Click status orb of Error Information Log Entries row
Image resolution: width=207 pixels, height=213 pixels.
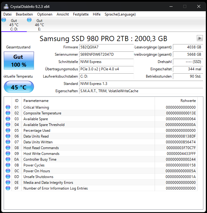(x=8, y=188)
